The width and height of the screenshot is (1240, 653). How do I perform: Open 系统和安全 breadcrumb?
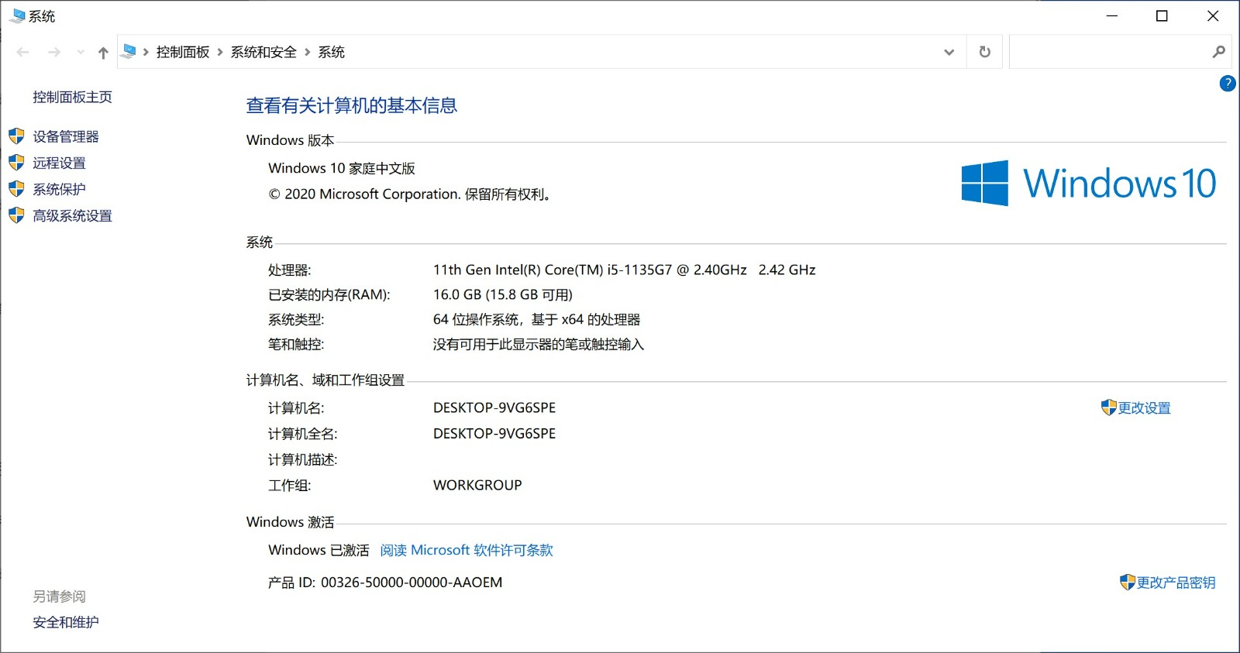point(263,52)
